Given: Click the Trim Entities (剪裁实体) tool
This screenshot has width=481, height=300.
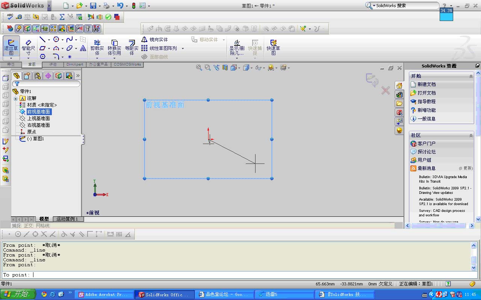Looking at the screenshot, I should click(x=97, y=48).
